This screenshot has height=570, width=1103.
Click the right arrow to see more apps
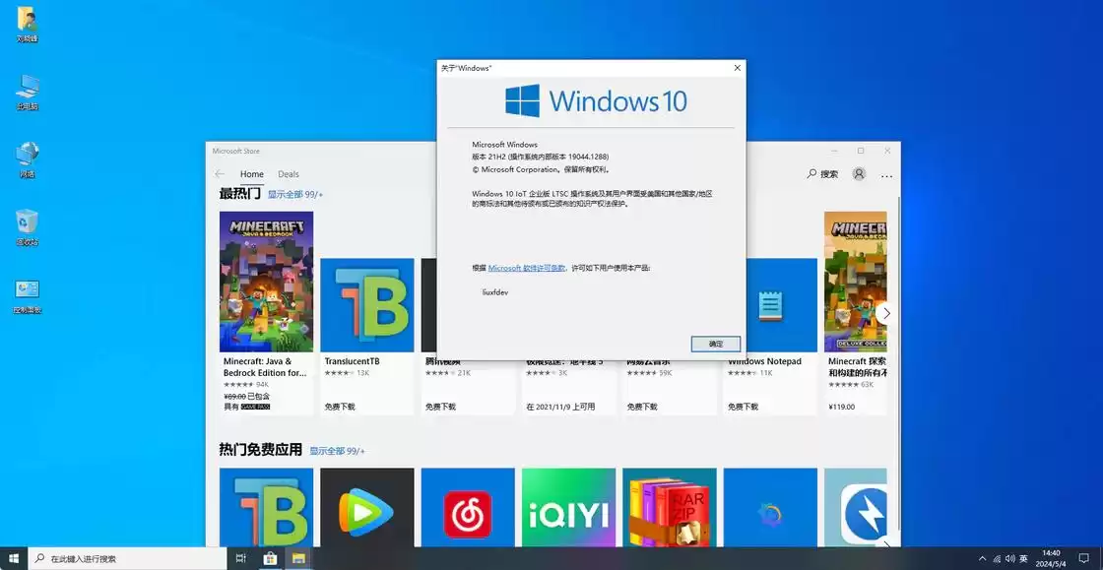coord(885,312)
